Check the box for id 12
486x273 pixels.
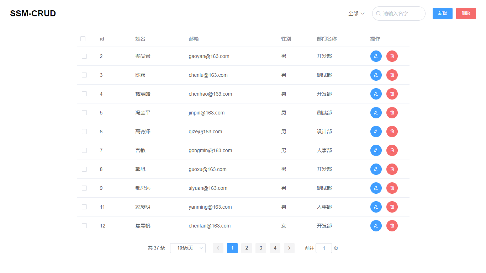coord(84,226)
